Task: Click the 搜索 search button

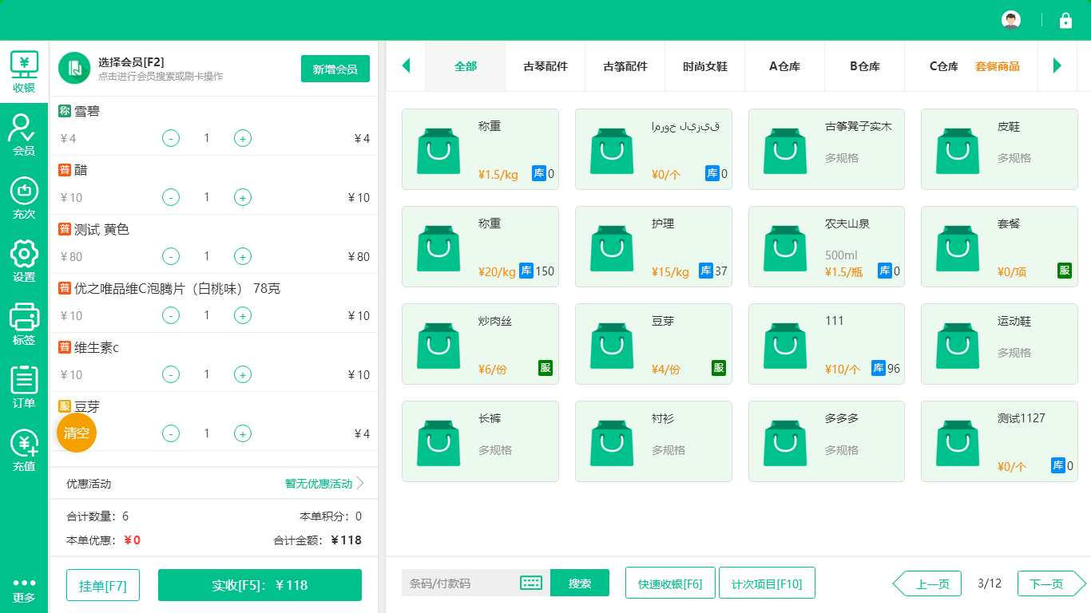Action: pyautogui.click(x=580, y=583)
